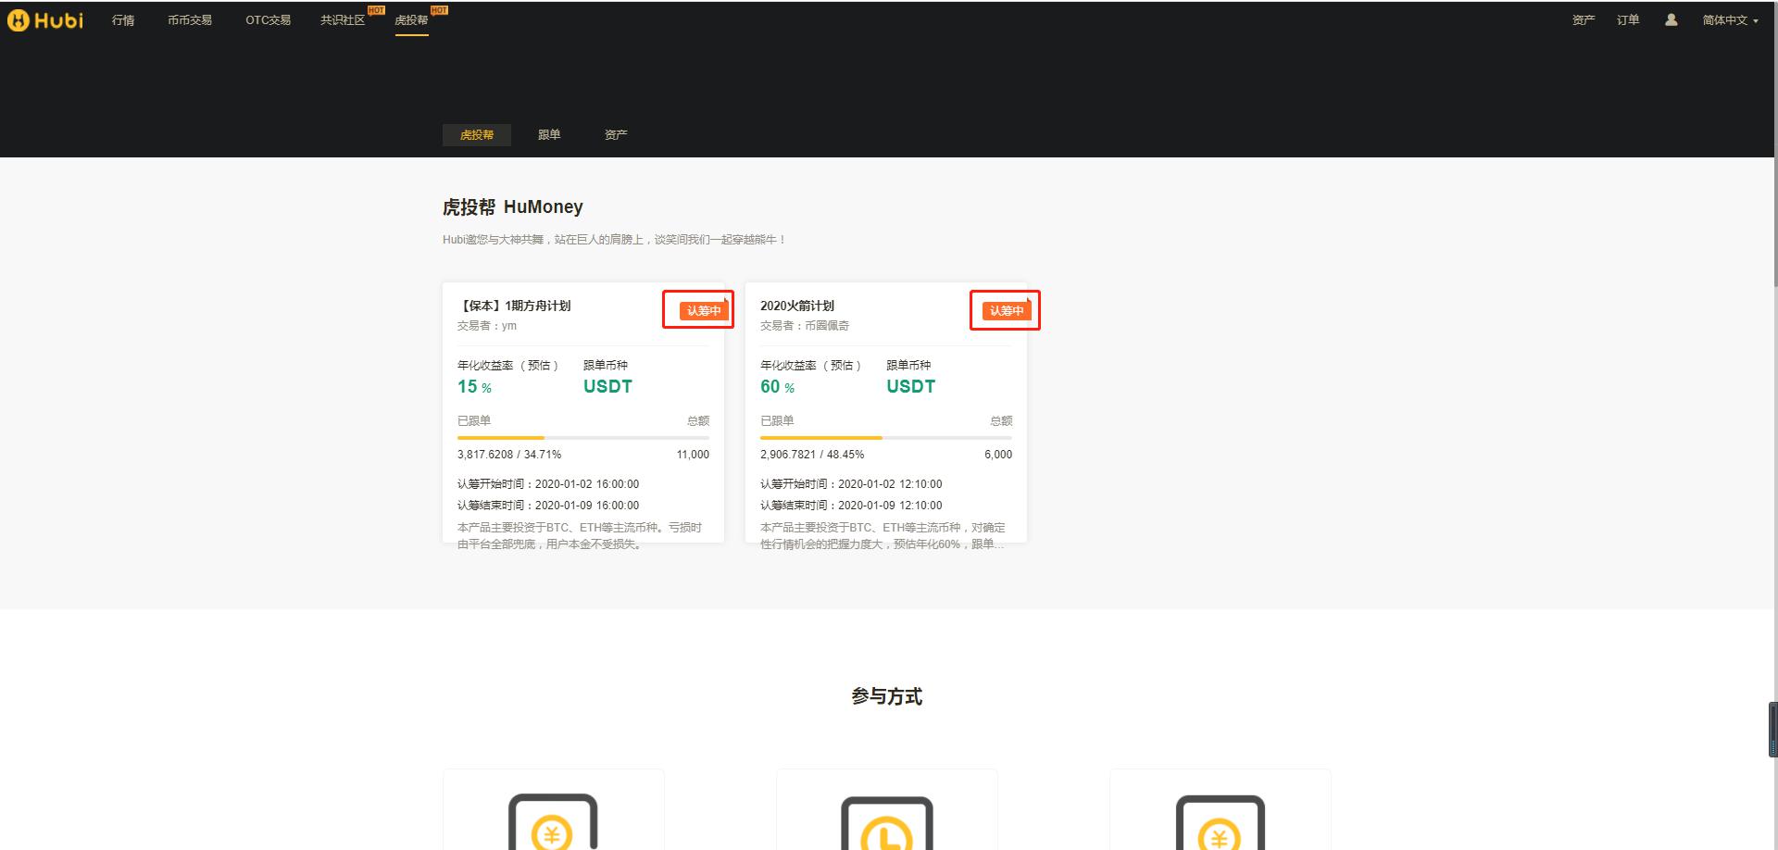1778x850 pixels.
Task: Click 认筹中 badge on 2020火箭计划 card
Action: pos(1007,311)
